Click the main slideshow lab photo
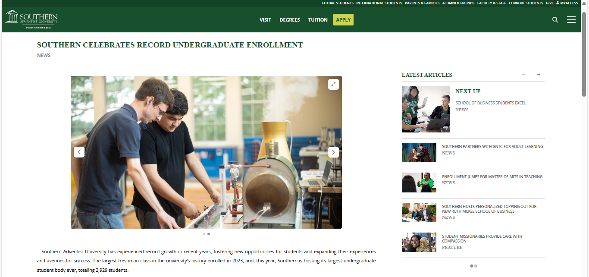589x277 pixels. 206,152
